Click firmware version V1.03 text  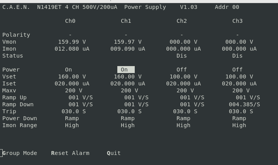189,7
